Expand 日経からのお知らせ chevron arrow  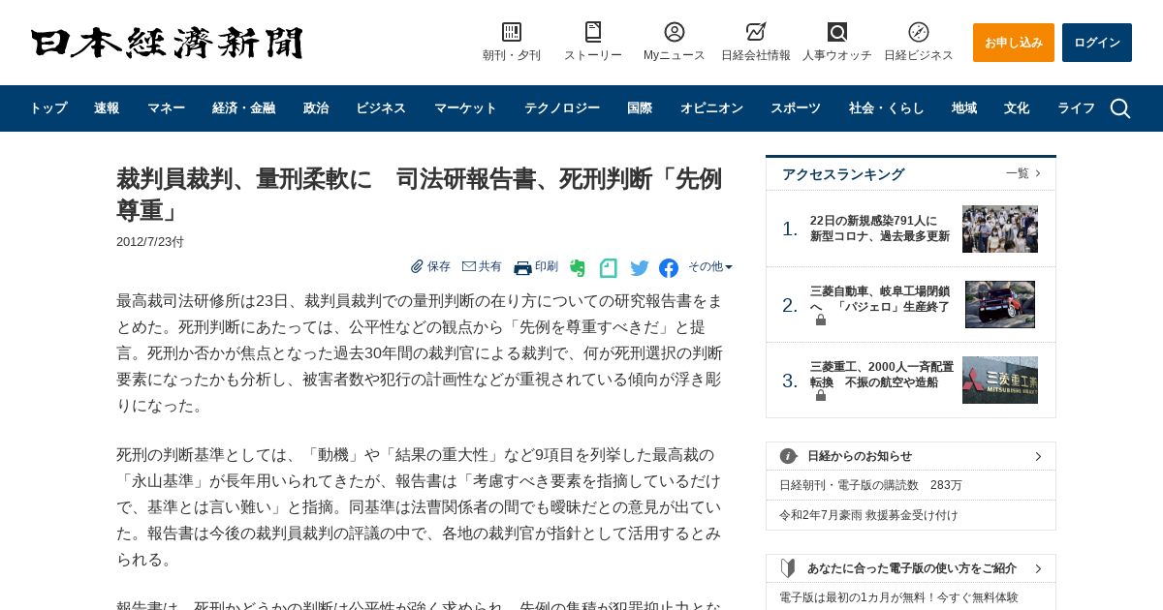(1038, 456)
